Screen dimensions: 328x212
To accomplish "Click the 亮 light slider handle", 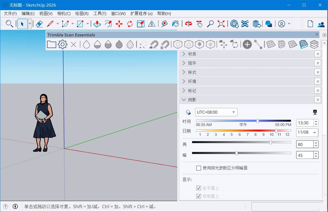I will click(x=271, y=142).
